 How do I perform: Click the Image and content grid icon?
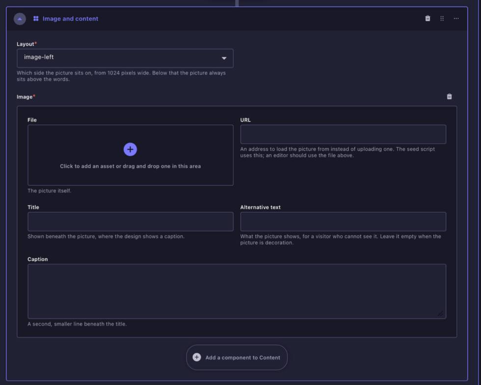[36, 19]
